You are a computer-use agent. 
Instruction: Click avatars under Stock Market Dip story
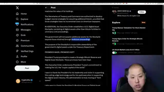coord(114,33)
